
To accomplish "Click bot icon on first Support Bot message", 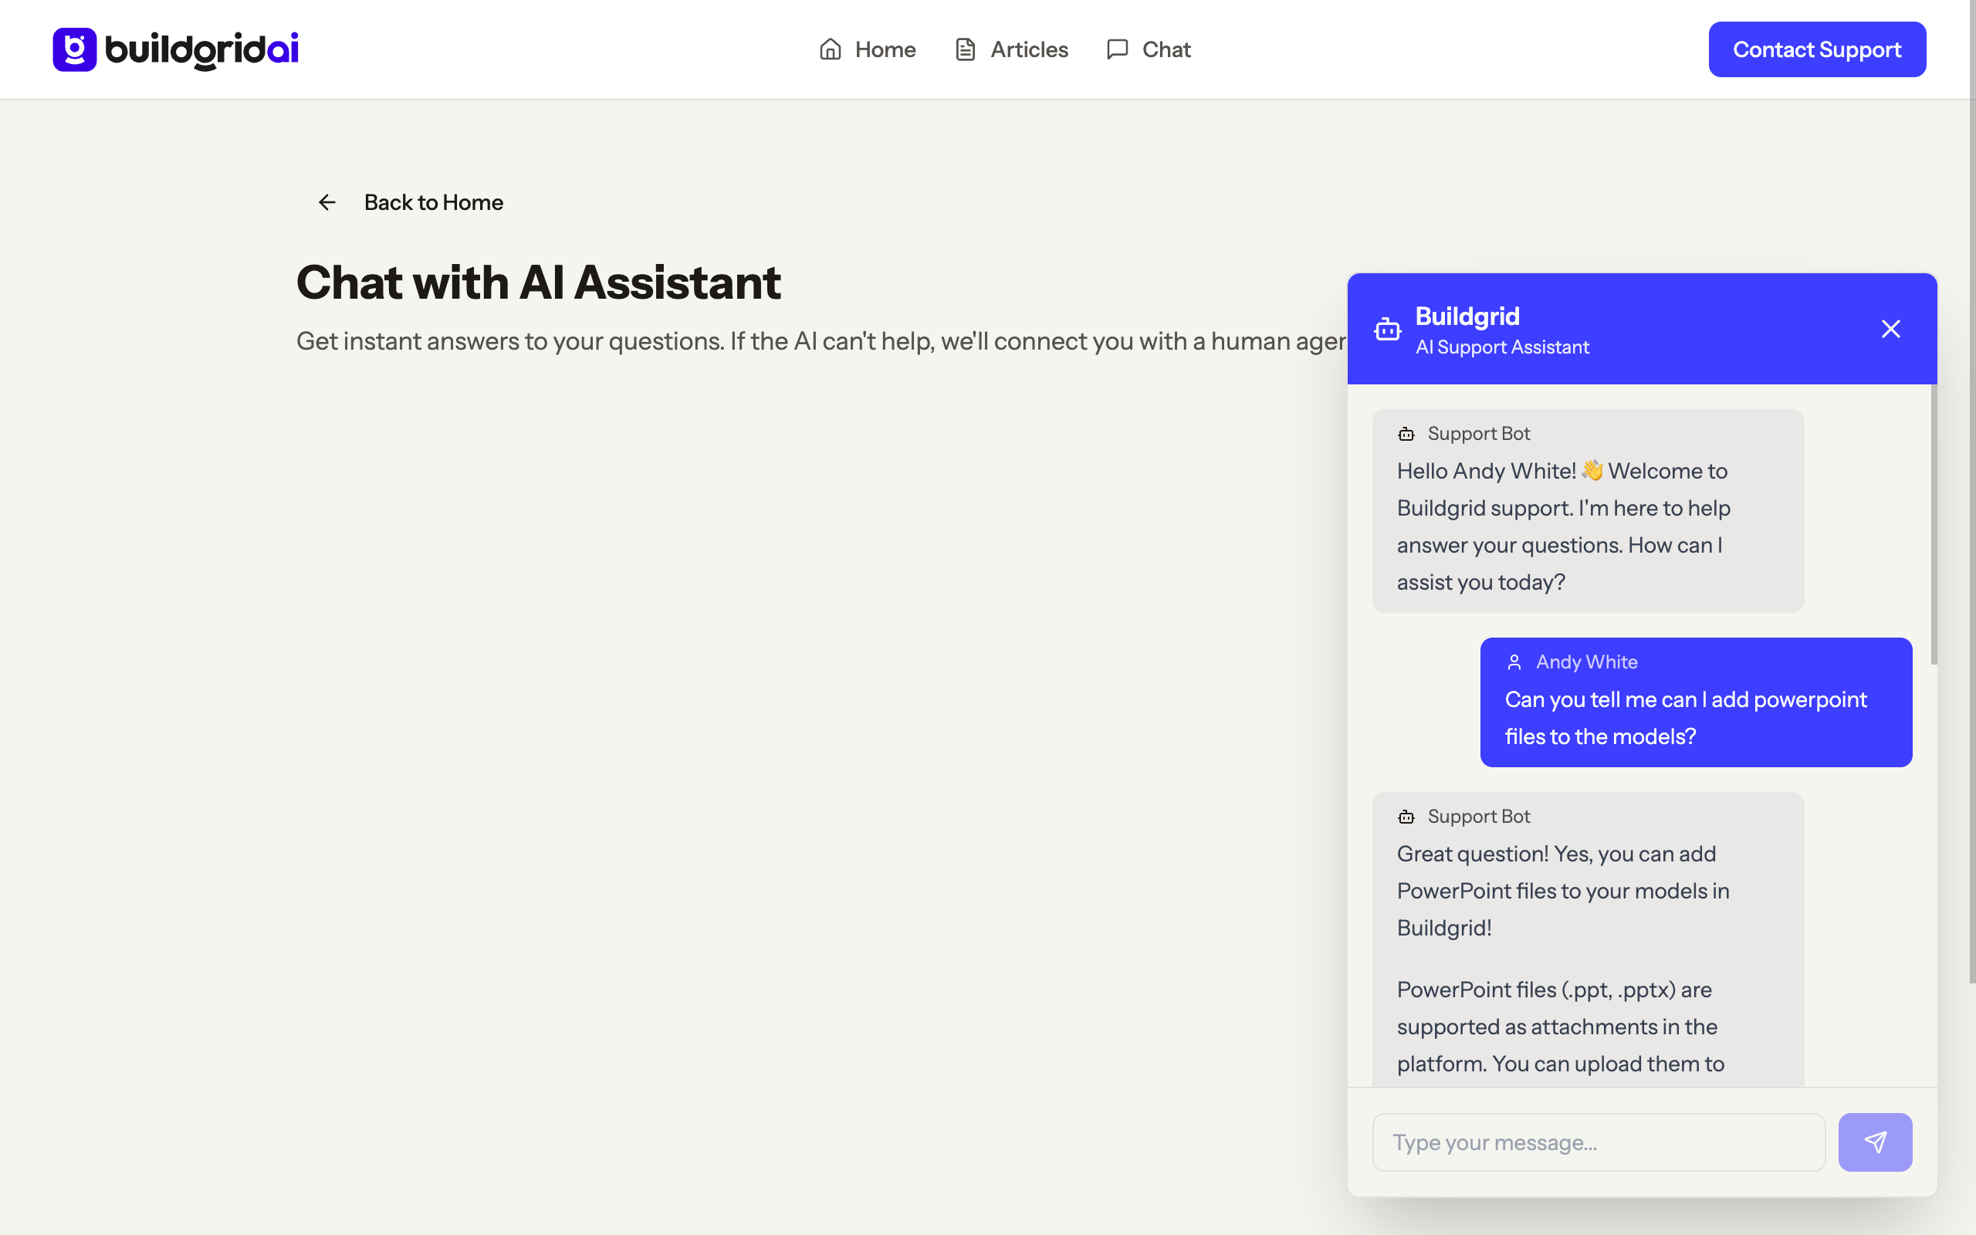I will 1406,434.
